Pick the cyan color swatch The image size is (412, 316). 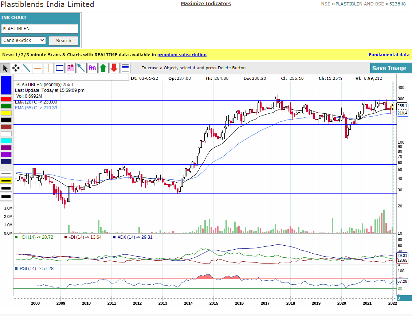pos(6,141)
